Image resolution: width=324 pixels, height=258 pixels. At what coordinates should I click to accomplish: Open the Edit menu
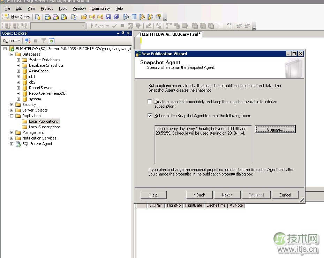pyautogui.click(x=19, y=8)
